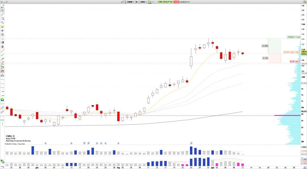Viewport: 307px width, 169px height.
Task: Toggle the magnet snap mode
Action: 2,71
